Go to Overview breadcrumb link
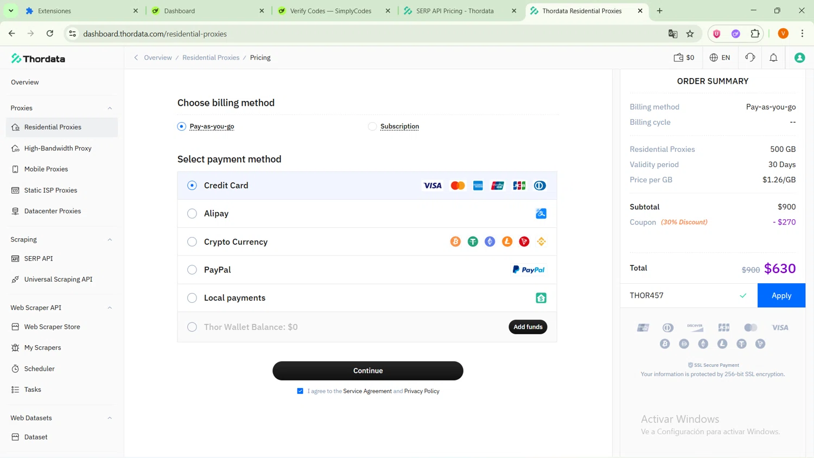The height and width of the screenshot is (458, 814). pos(158,58)
